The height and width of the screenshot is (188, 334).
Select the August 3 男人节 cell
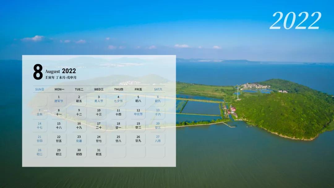[99, 99]
